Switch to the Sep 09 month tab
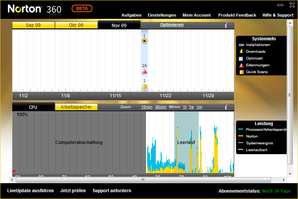This screenshot has width=298, height=199. click(33, 25)
